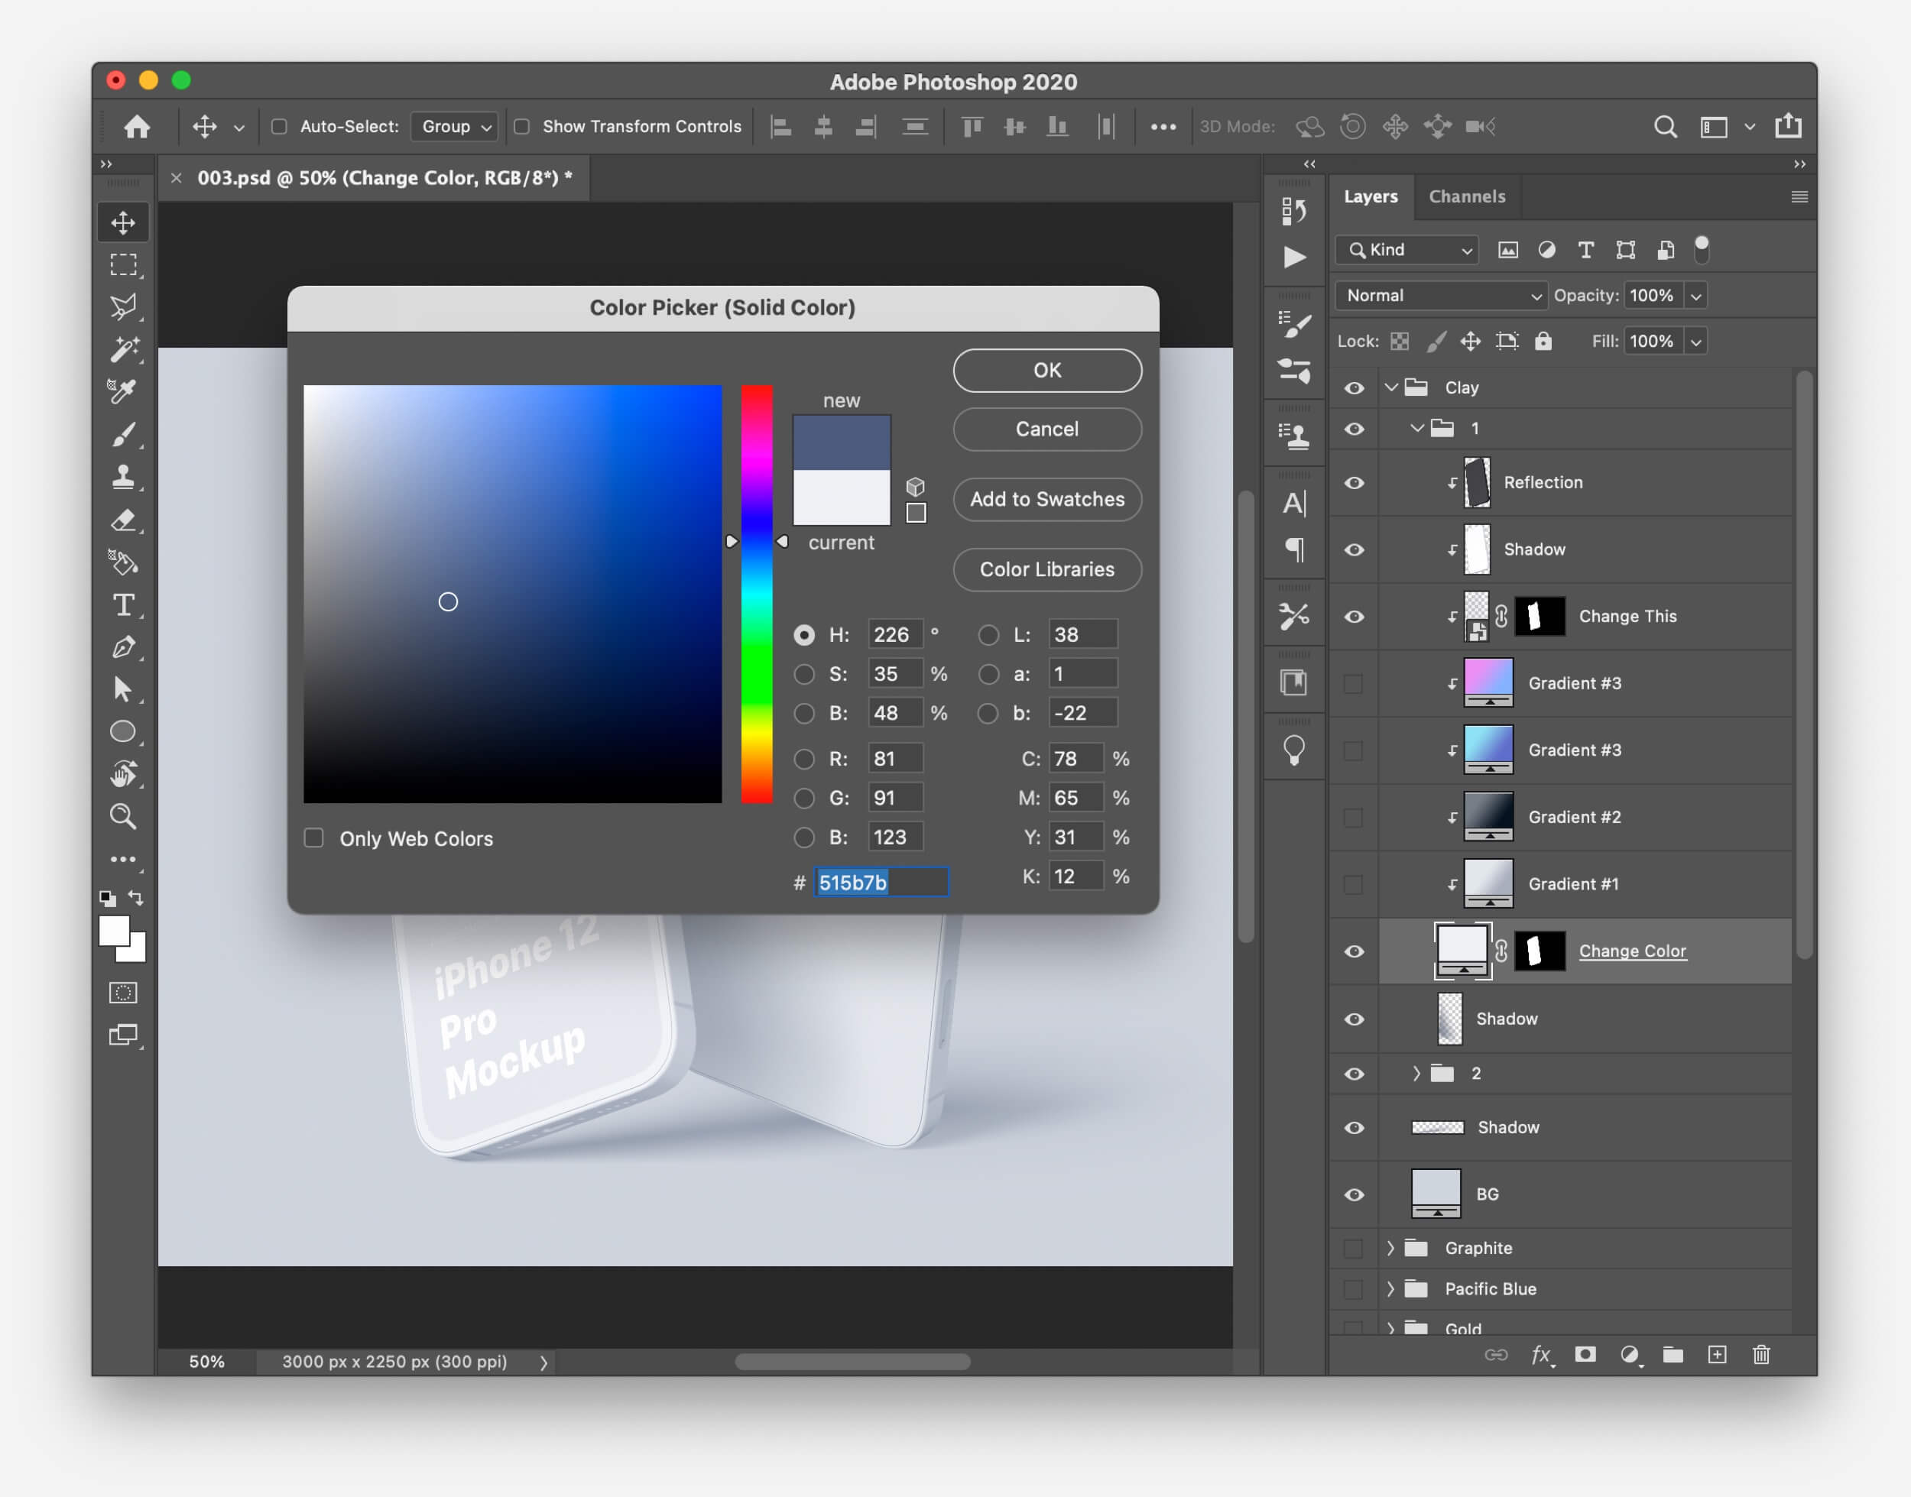Viewport: 1911px width, 1497px height.
Task: Open Color Libraries
Action: pos(1047,570)
